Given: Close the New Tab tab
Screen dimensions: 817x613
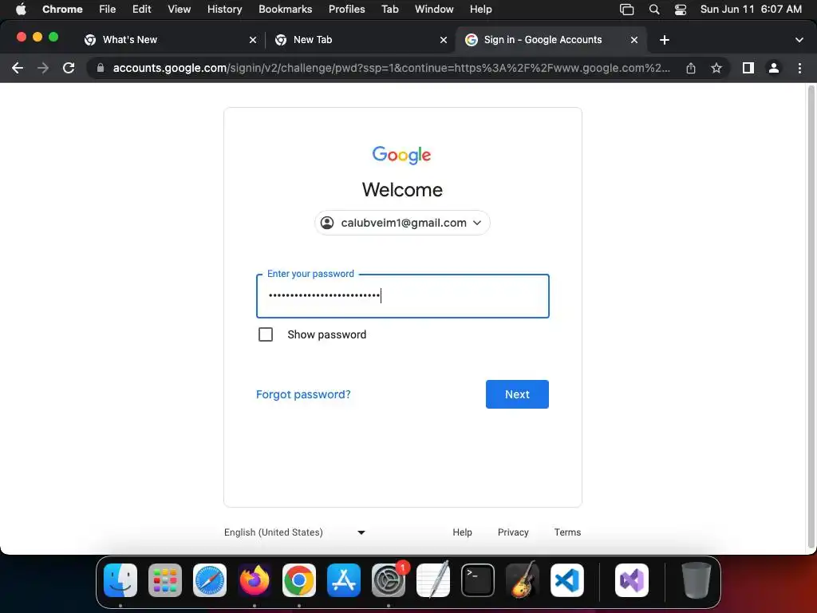Looking at the screenshot, I should pyautogui.click(x=444, y=40).
